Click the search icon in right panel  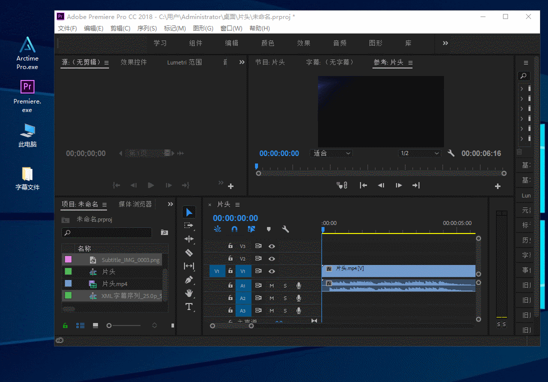[523, 76]
